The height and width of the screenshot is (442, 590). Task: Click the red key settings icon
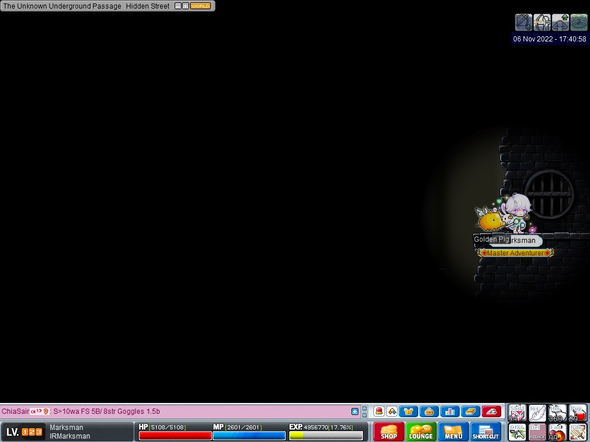coord(491,411)
